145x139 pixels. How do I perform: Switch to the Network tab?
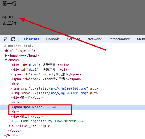(x=95, y=39)
